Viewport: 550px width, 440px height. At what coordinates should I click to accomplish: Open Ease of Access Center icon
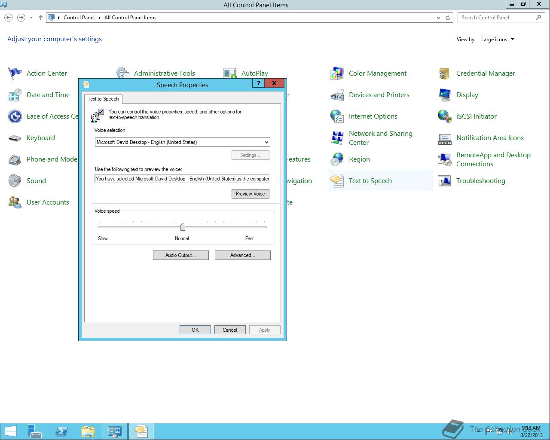(15, 116)
